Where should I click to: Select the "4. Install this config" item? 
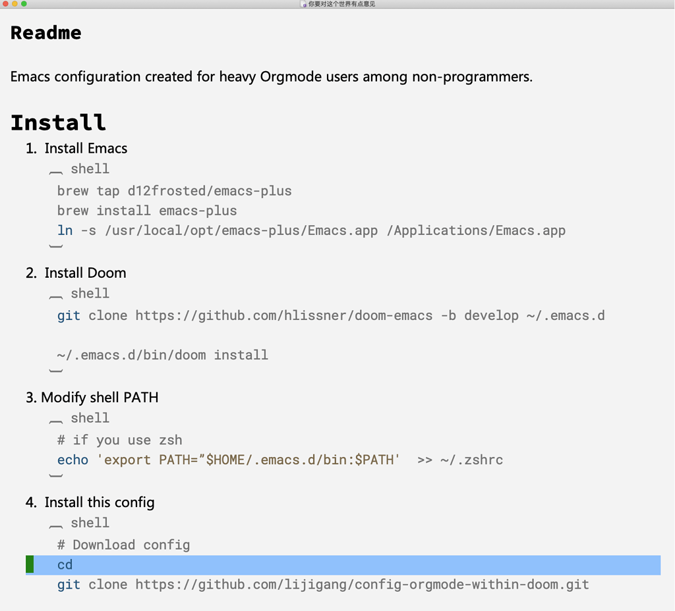[99, 502]
